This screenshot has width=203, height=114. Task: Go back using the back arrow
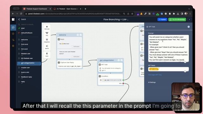tap(19, 19)
